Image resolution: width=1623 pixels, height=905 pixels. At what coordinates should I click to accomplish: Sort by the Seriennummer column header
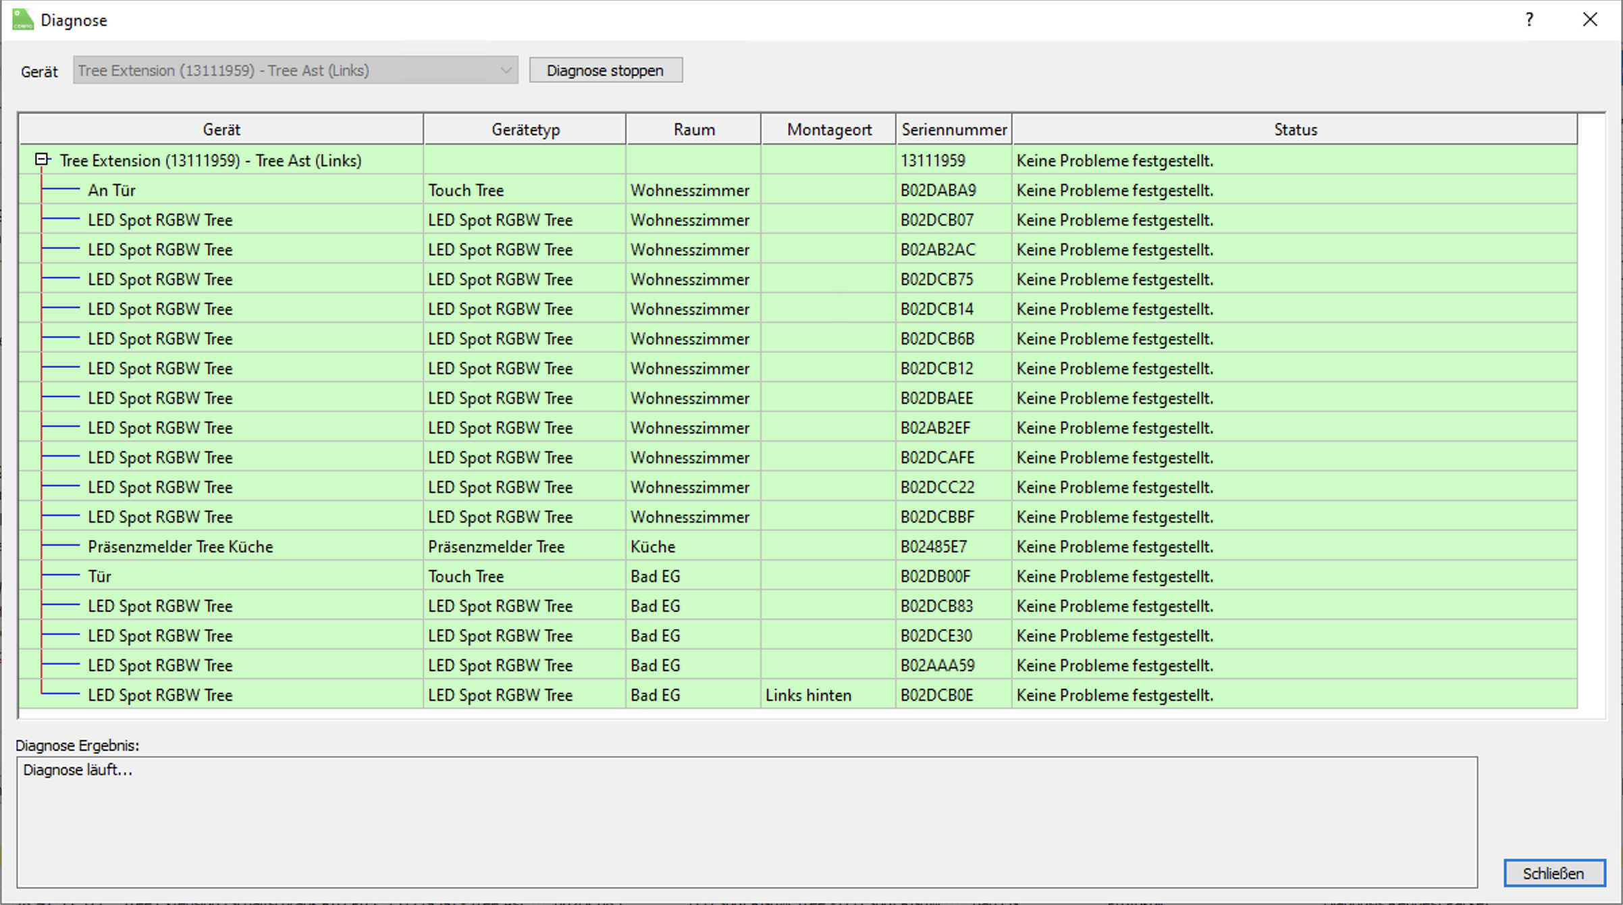click(953, 129)
